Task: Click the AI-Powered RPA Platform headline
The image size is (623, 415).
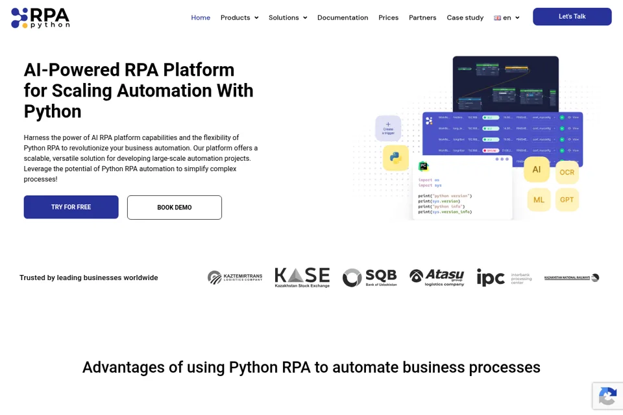Action: (139, 91)
